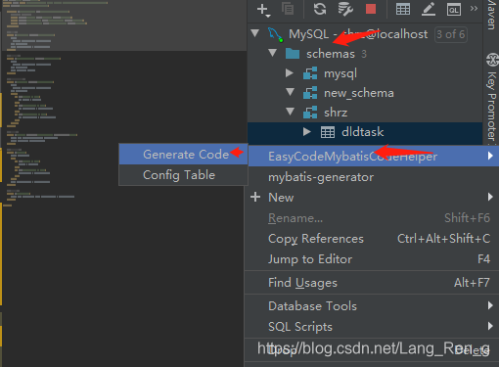Choose SQL Scripts menu entry
This screenshot has width=499, height=367.
coord(372,327)
